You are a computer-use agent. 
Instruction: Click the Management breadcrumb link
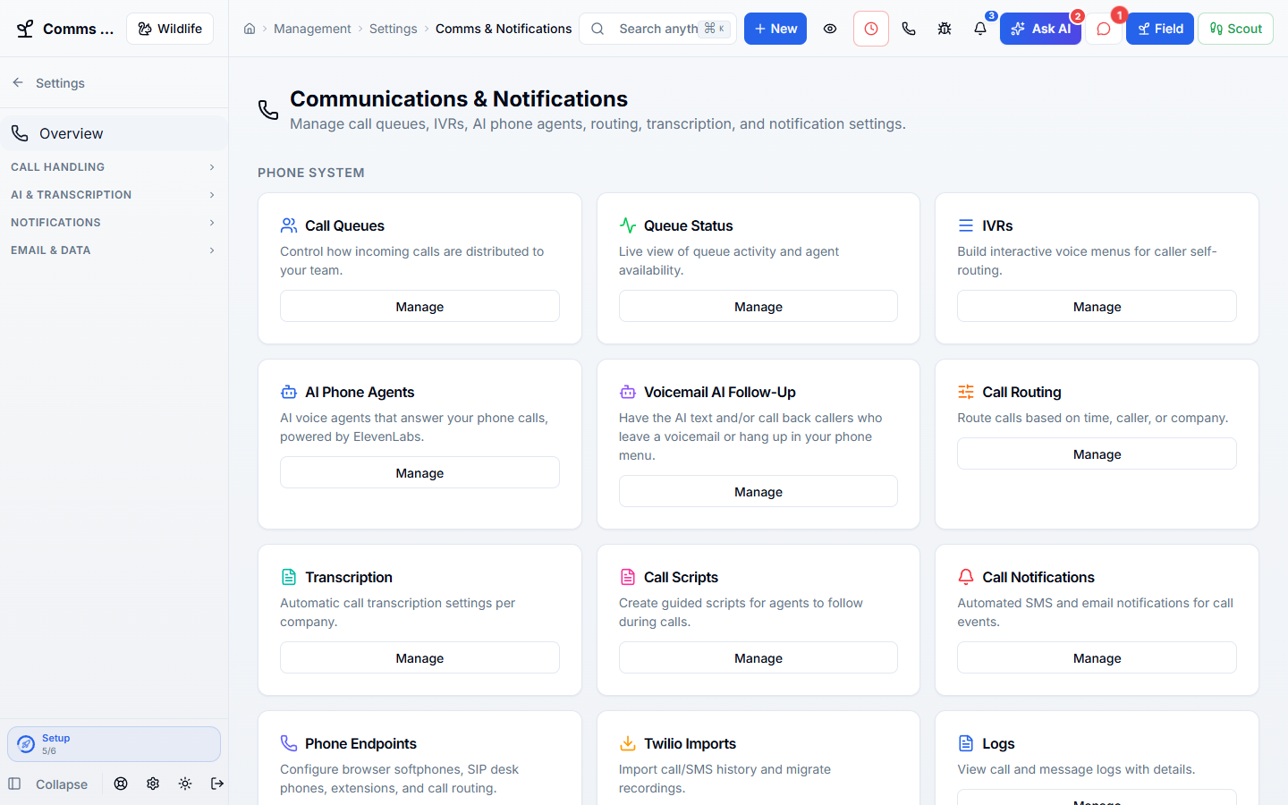tap(312, 29)
